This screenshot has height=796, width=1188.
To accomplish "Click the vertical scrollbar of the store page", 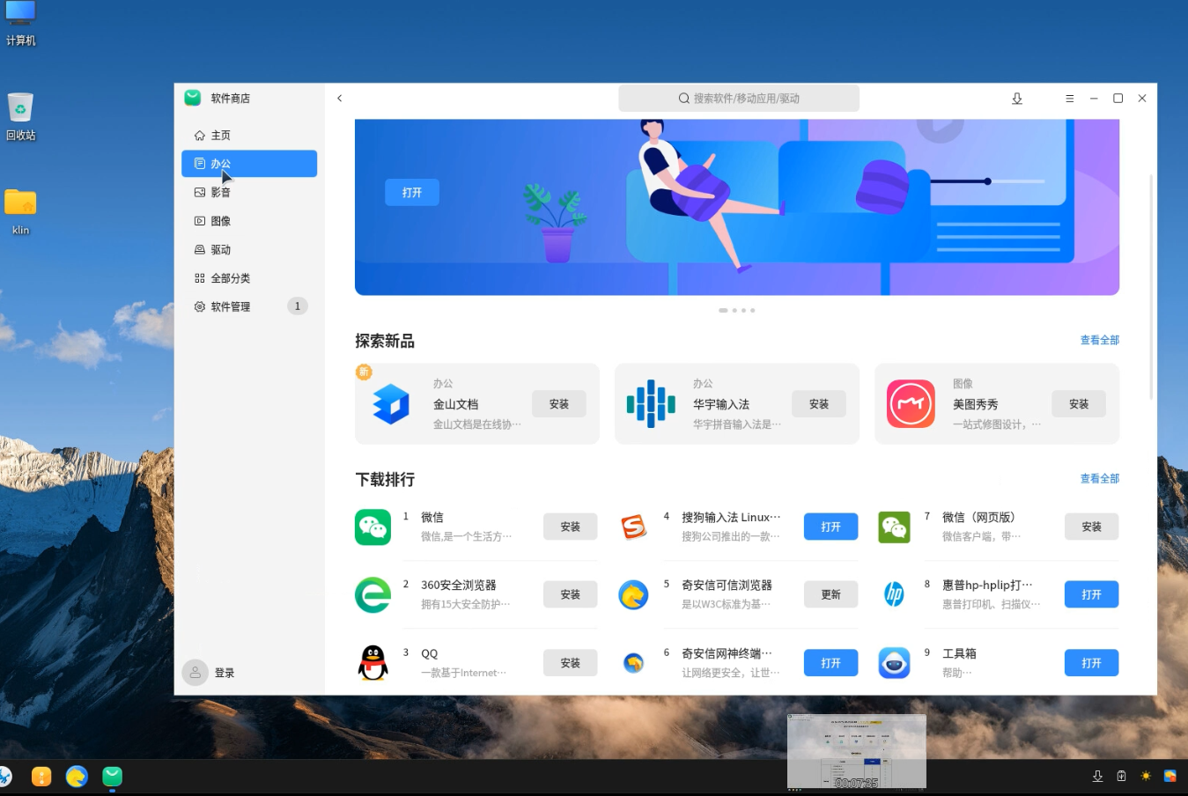I will coord(1151,286).
